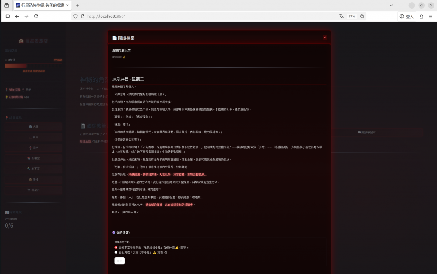
Task: Open the browser's list-all-tabs dropdown arrow
Action: [391, 5]
